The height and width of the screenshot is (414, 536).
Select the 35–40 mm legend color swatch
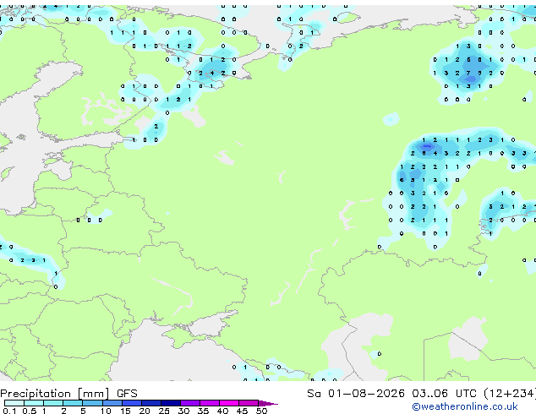click(210, 403)
